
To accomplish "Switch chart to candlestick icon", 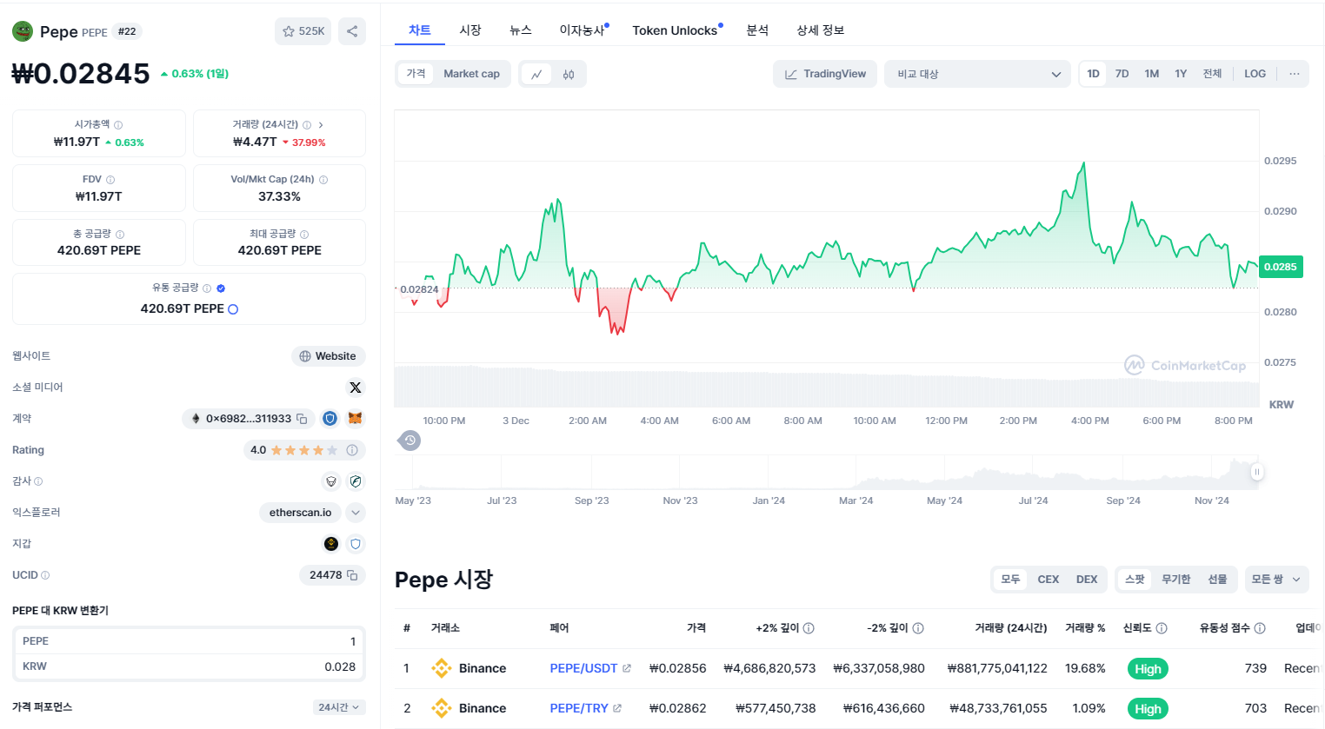I will tap(569, 74).
